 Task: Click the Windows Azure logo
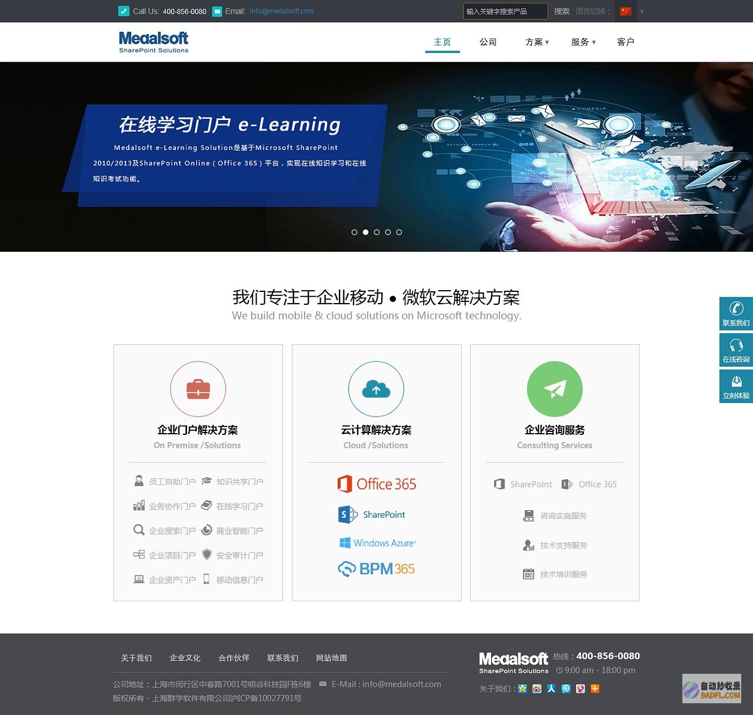[377, 543]
